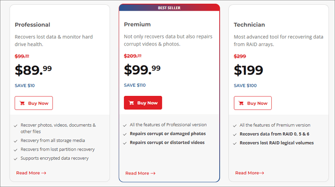The image size is (335, 187).
Task: Click the cart icon in Professional Buy Now
Action: pyautogui.click(x=22, y=103)
